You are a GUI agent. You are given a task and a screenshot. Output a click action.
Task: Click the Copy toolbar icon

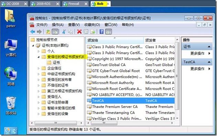click(70, 32)
